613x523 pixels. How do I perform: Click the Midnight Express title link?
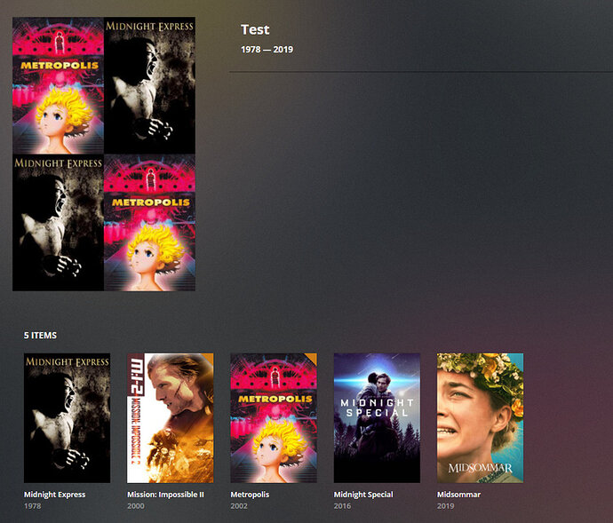[55, 495]
